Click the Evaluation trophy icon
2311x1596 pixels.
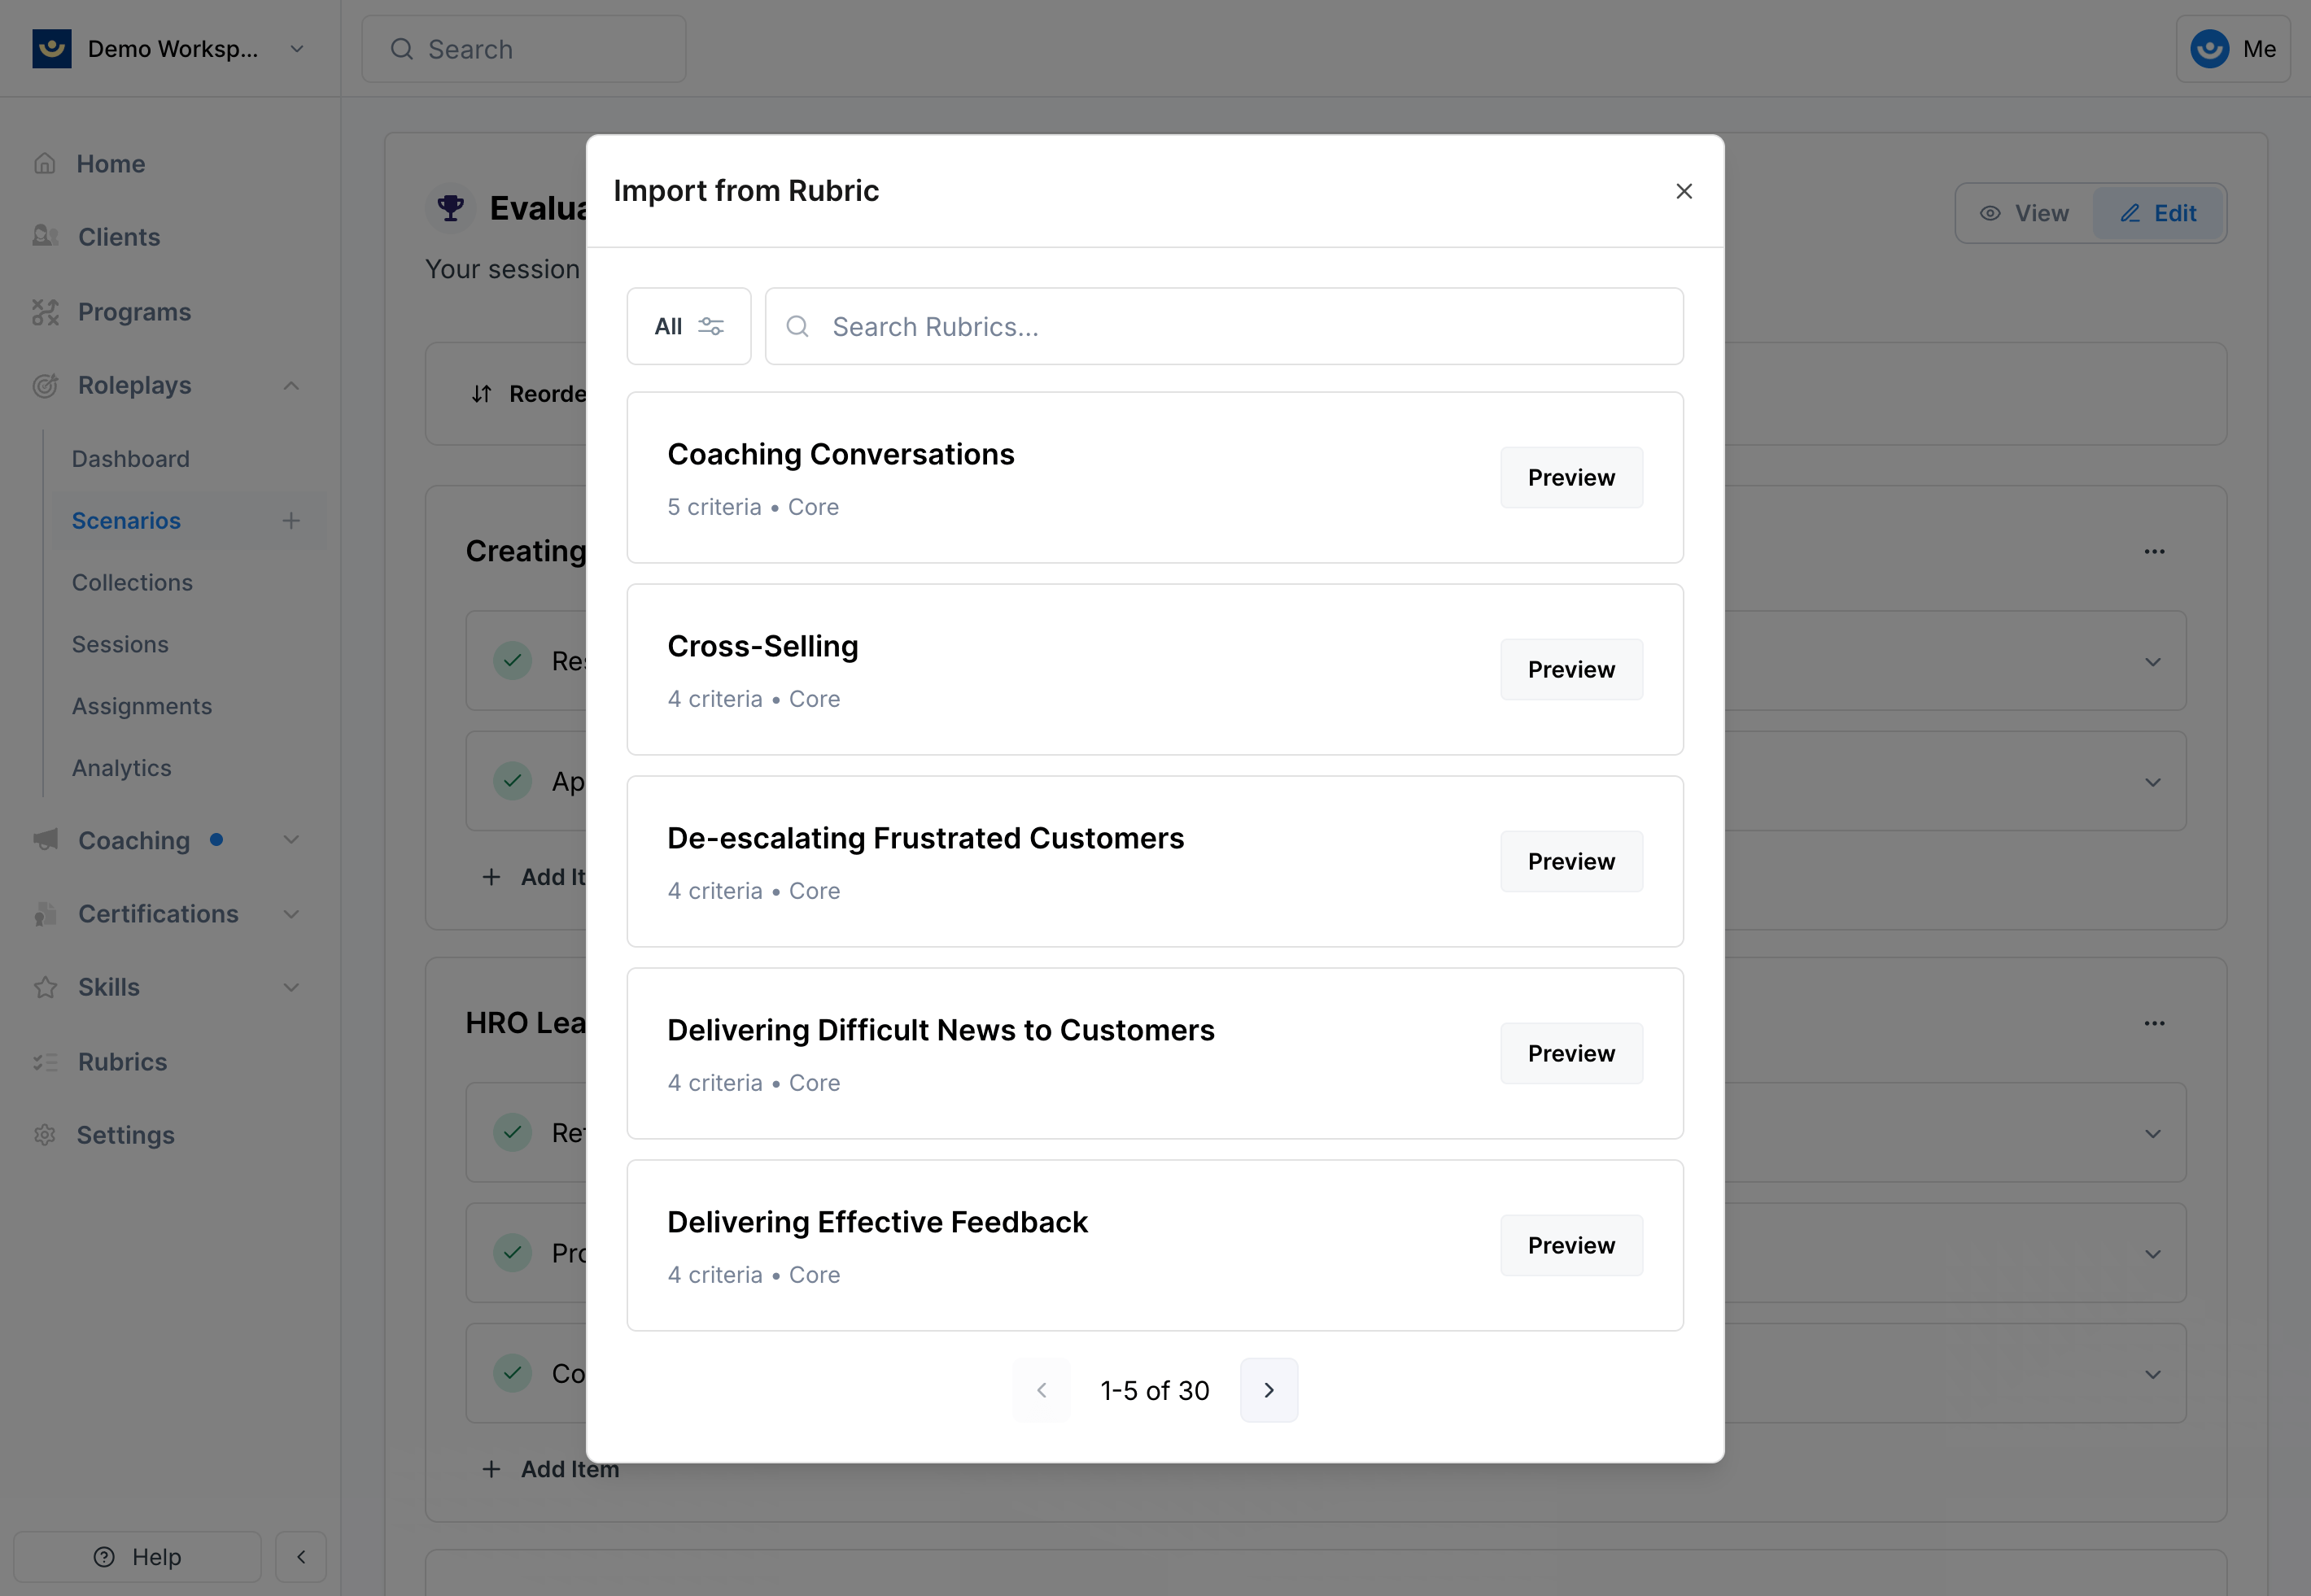[x=451, y=208]
